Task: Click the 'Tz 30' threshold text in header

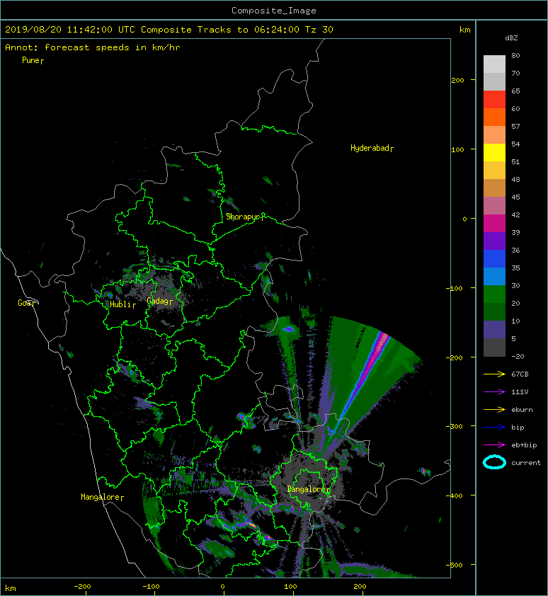Action: (x=319, y=30)
